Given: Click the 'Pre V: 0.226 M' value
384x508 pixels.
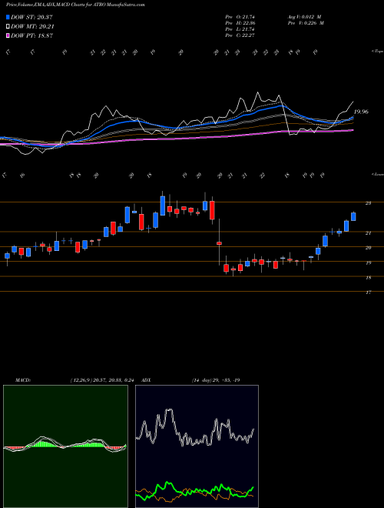Looking at the screenshot, I should [305, 23].
